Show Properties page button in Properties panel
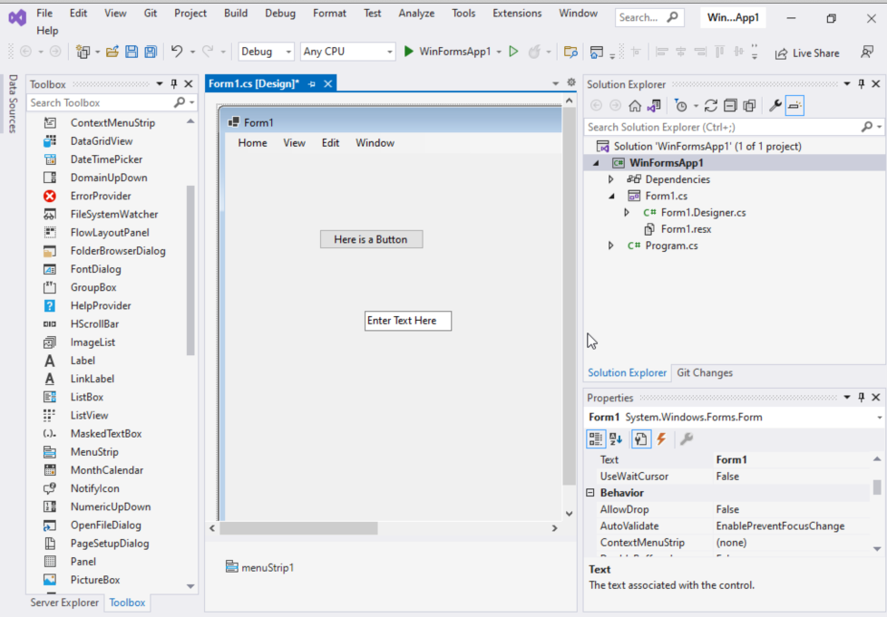Viewport: 887px width, 617px height. pyautogui.click(x=640, y=439)
